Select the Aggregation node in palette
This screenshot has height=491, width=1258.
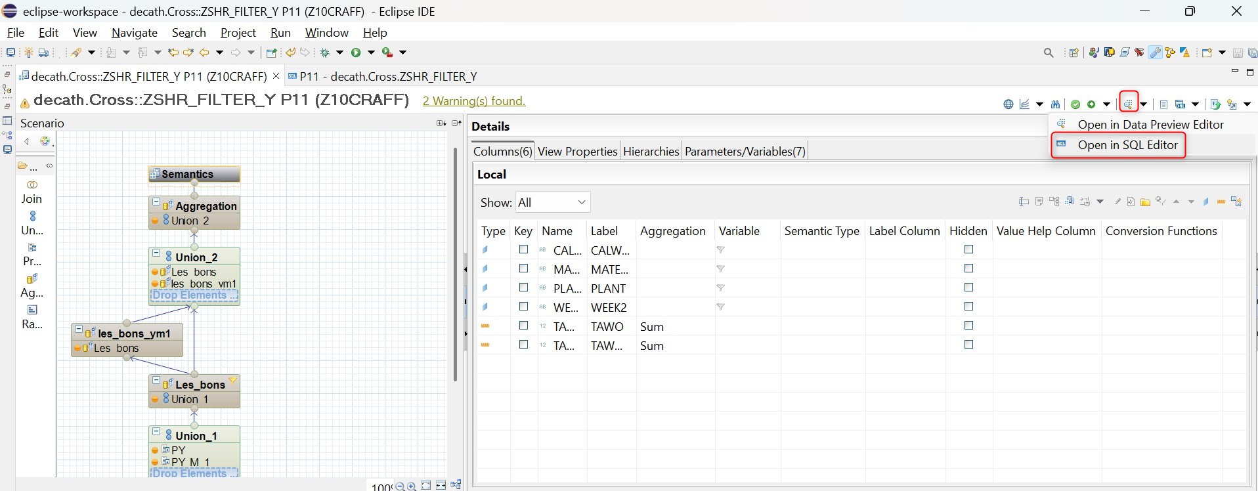32,286
